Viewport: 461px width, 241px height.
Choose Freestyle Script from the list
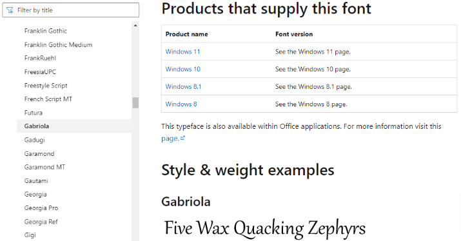tap(46, 86)
